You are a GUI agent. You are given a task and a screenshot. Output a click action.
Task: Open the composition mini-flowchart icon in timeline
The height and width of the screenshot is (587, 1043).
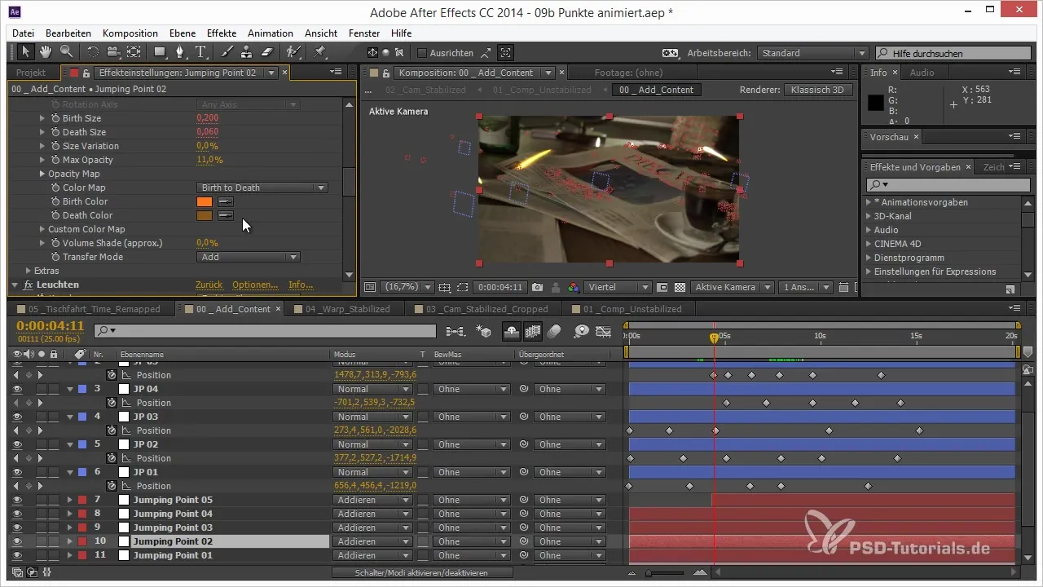point(456,331)
